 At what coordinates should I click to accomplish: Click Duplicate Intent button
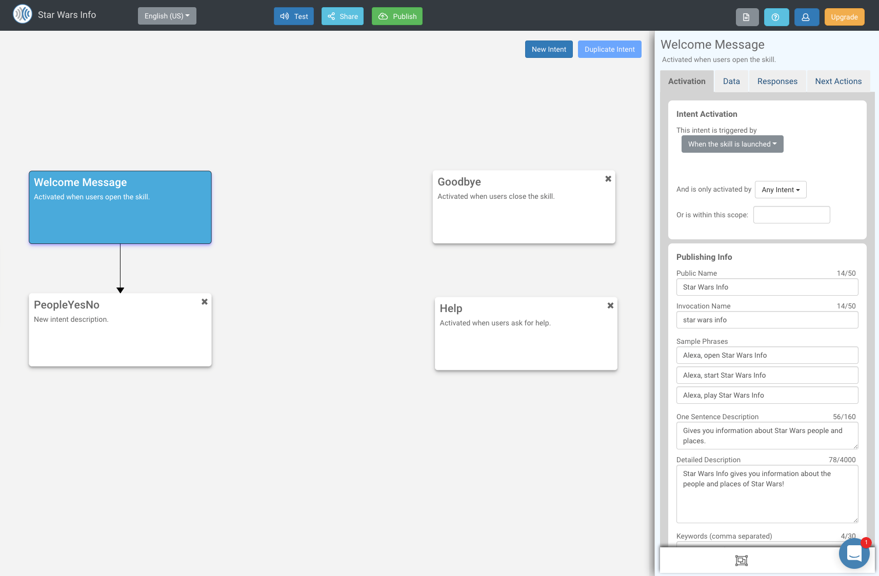[x=610, y=49]
